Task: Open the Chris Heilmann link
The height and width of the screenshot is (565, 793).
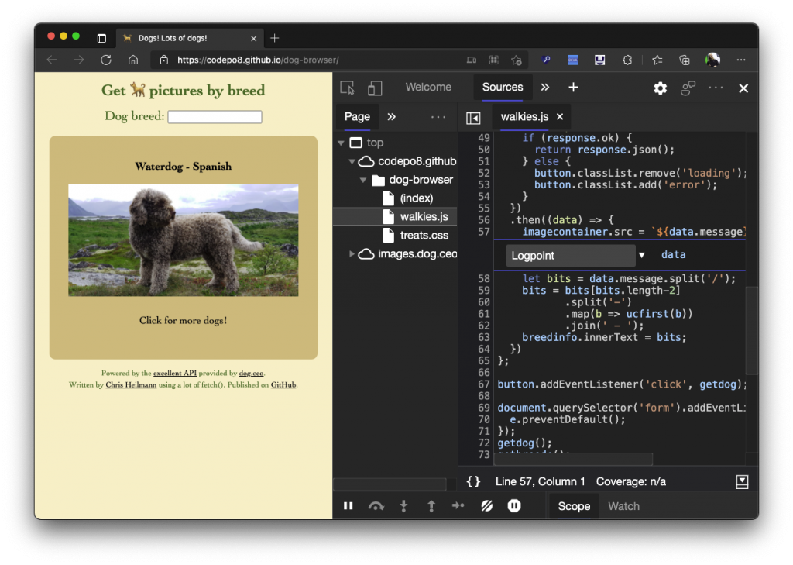Action: (x=131, y=384)
